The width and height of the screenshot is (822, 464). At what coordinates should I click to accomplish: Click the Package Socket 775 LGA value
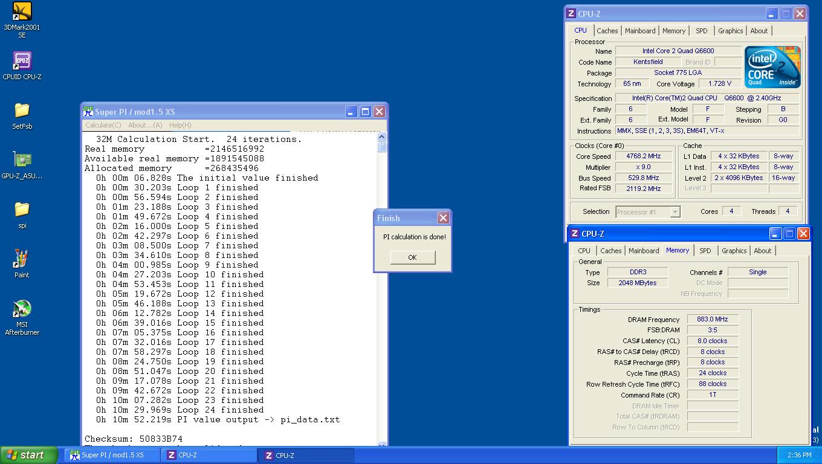click(678, 72)
